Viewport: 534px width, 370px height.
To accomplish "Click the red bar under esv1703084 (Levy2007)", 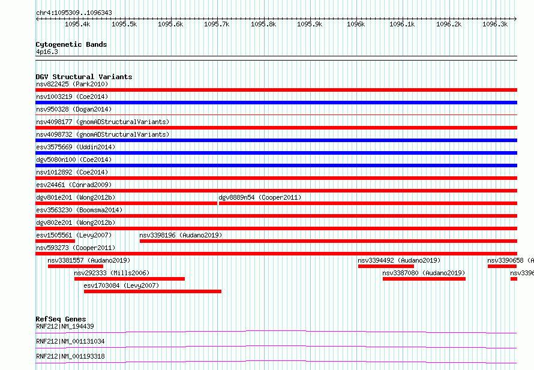I will coord(152,291).
